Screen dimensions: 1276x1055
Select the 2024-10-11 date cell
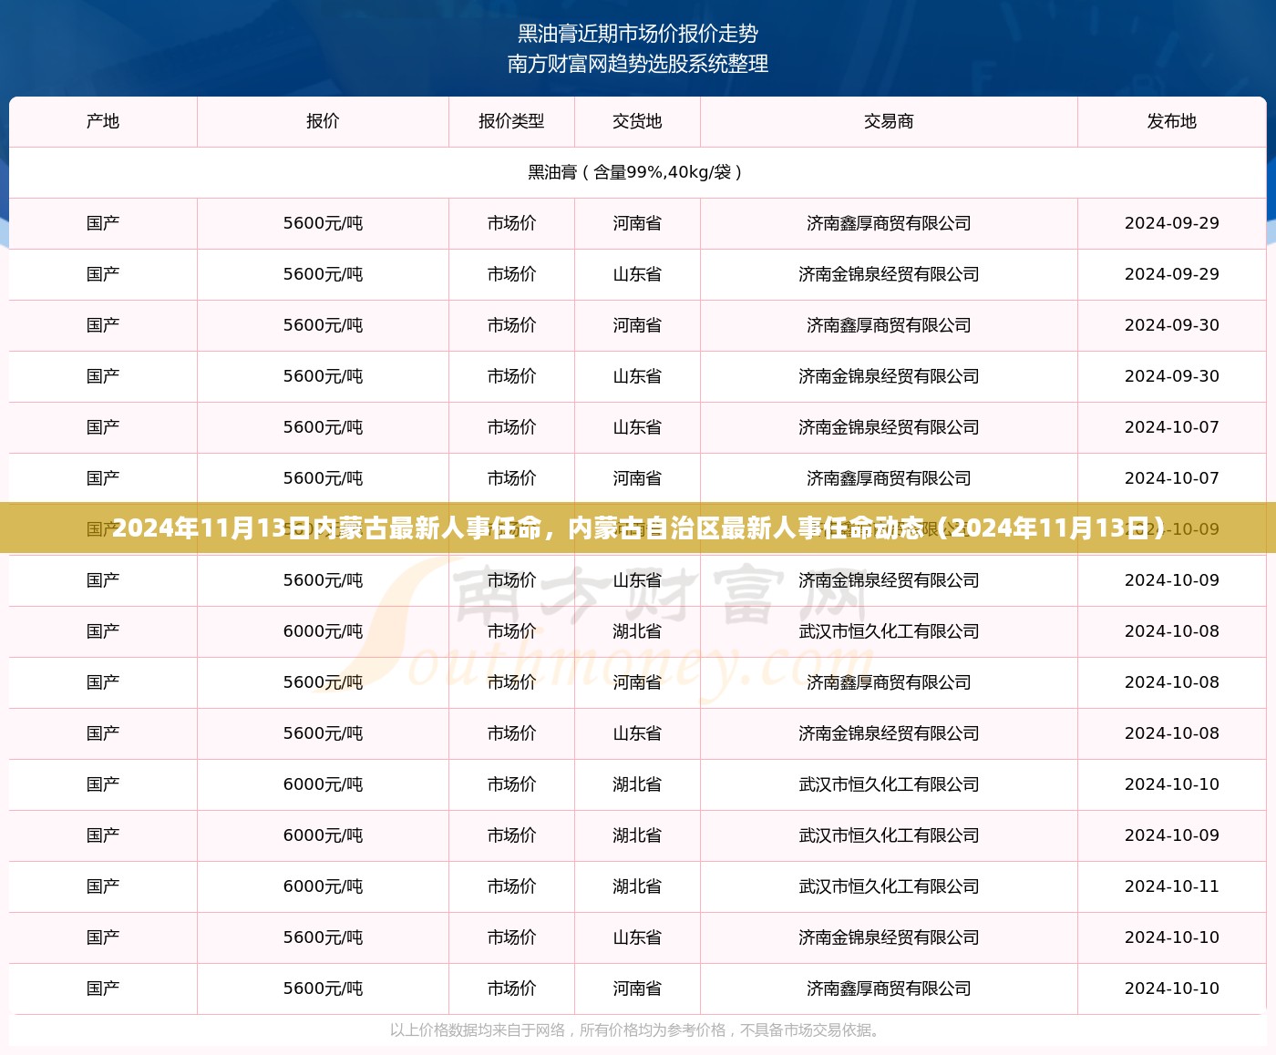[x=1172, y=886]
